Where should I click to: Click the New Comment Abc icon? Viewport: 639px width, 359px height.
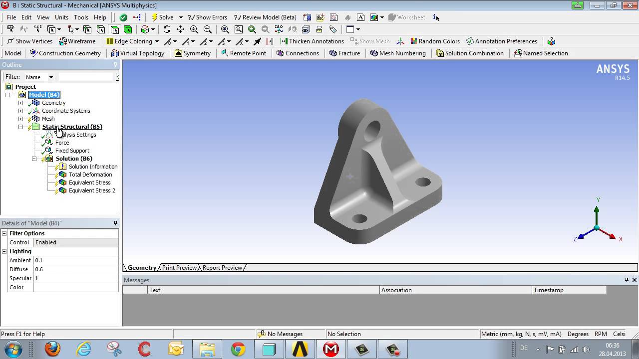point(320,17)
